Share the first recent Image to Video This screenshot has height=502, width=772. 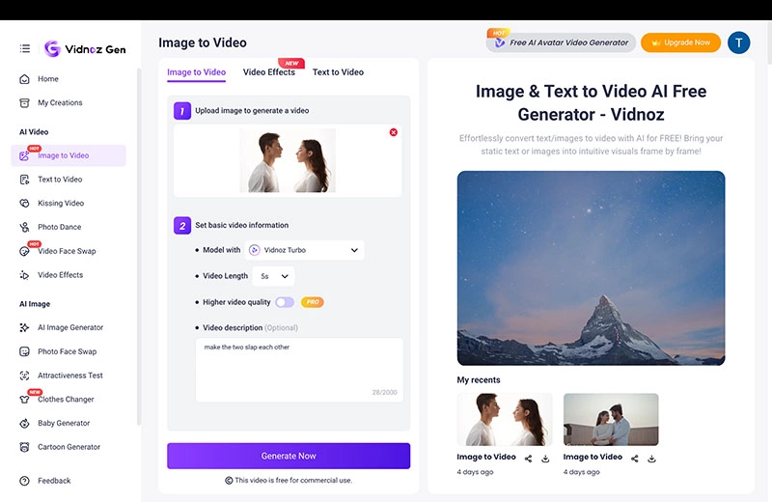click(x=528, y=459)
